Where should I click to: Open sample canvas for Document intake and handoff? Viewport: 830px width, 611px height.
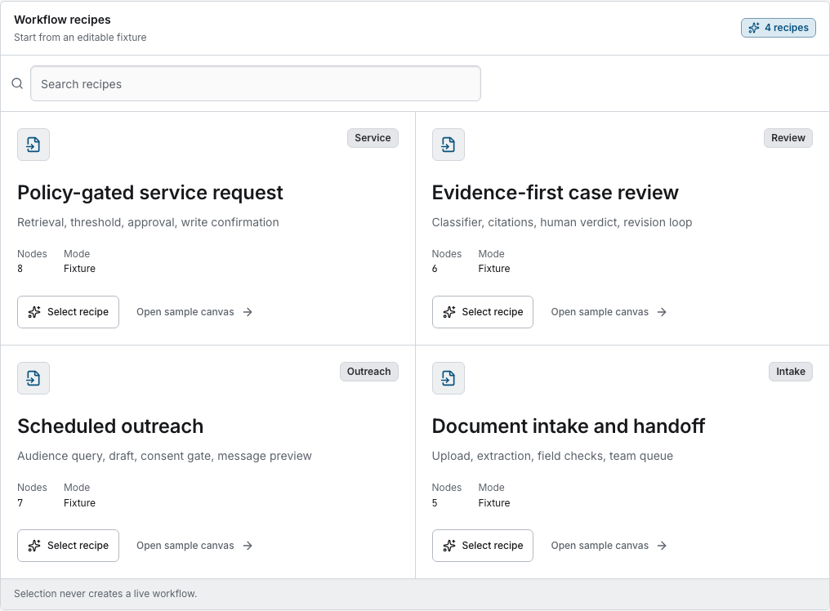tap(609, 546)
